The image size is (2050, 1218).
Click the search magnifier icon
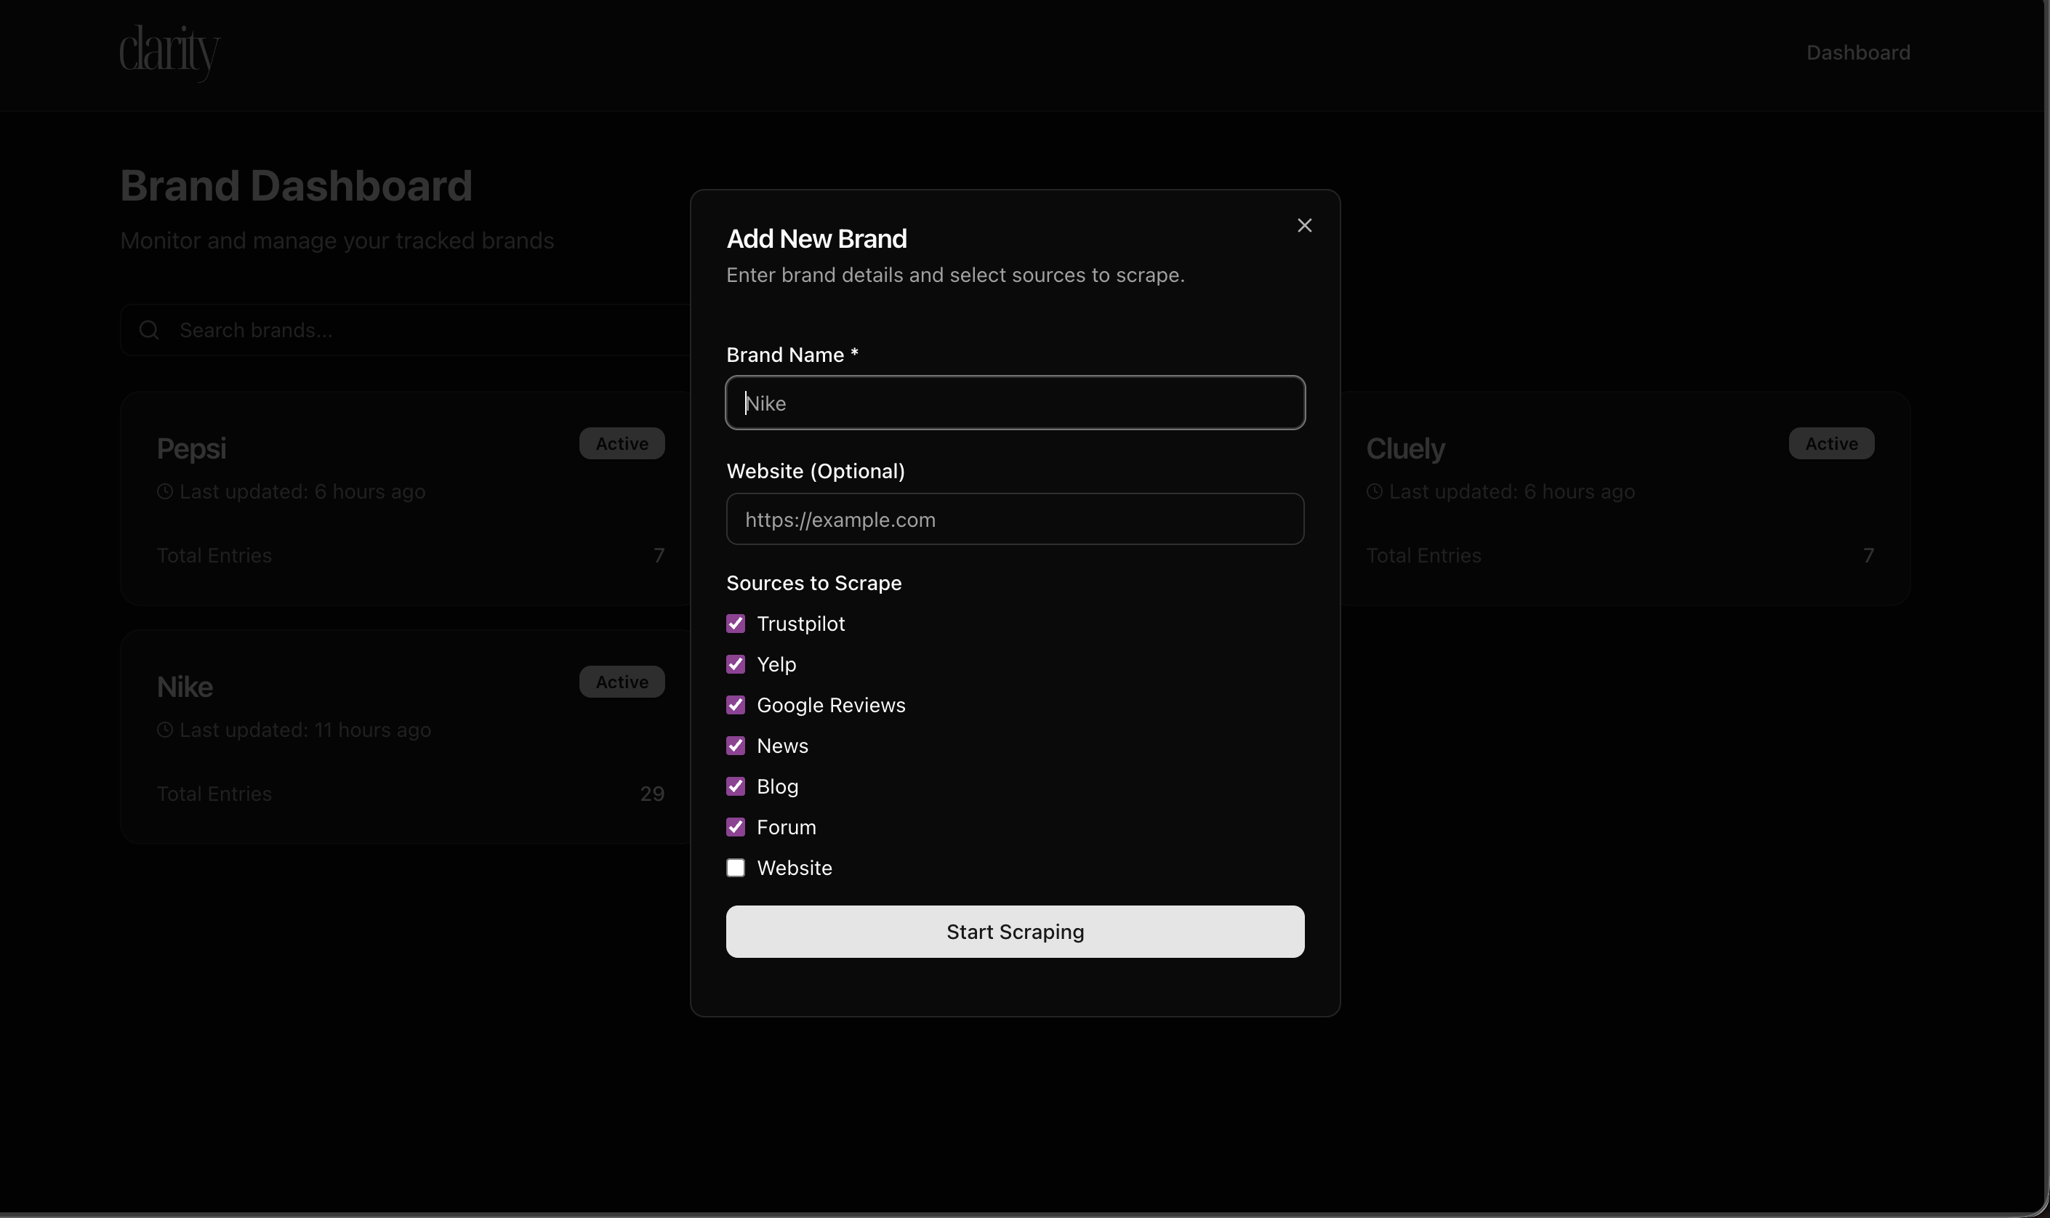click(x=148, y=330)
